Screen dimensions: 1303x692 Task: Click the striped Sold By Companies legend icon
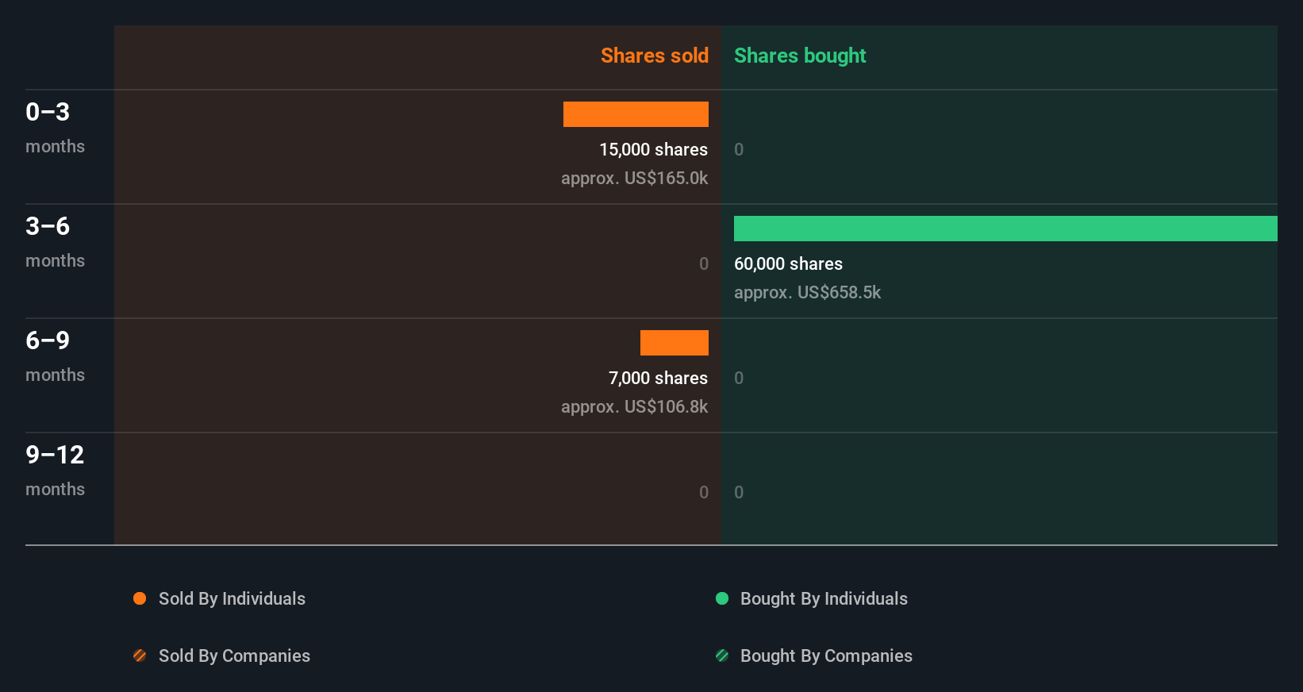tap(140, 655)
